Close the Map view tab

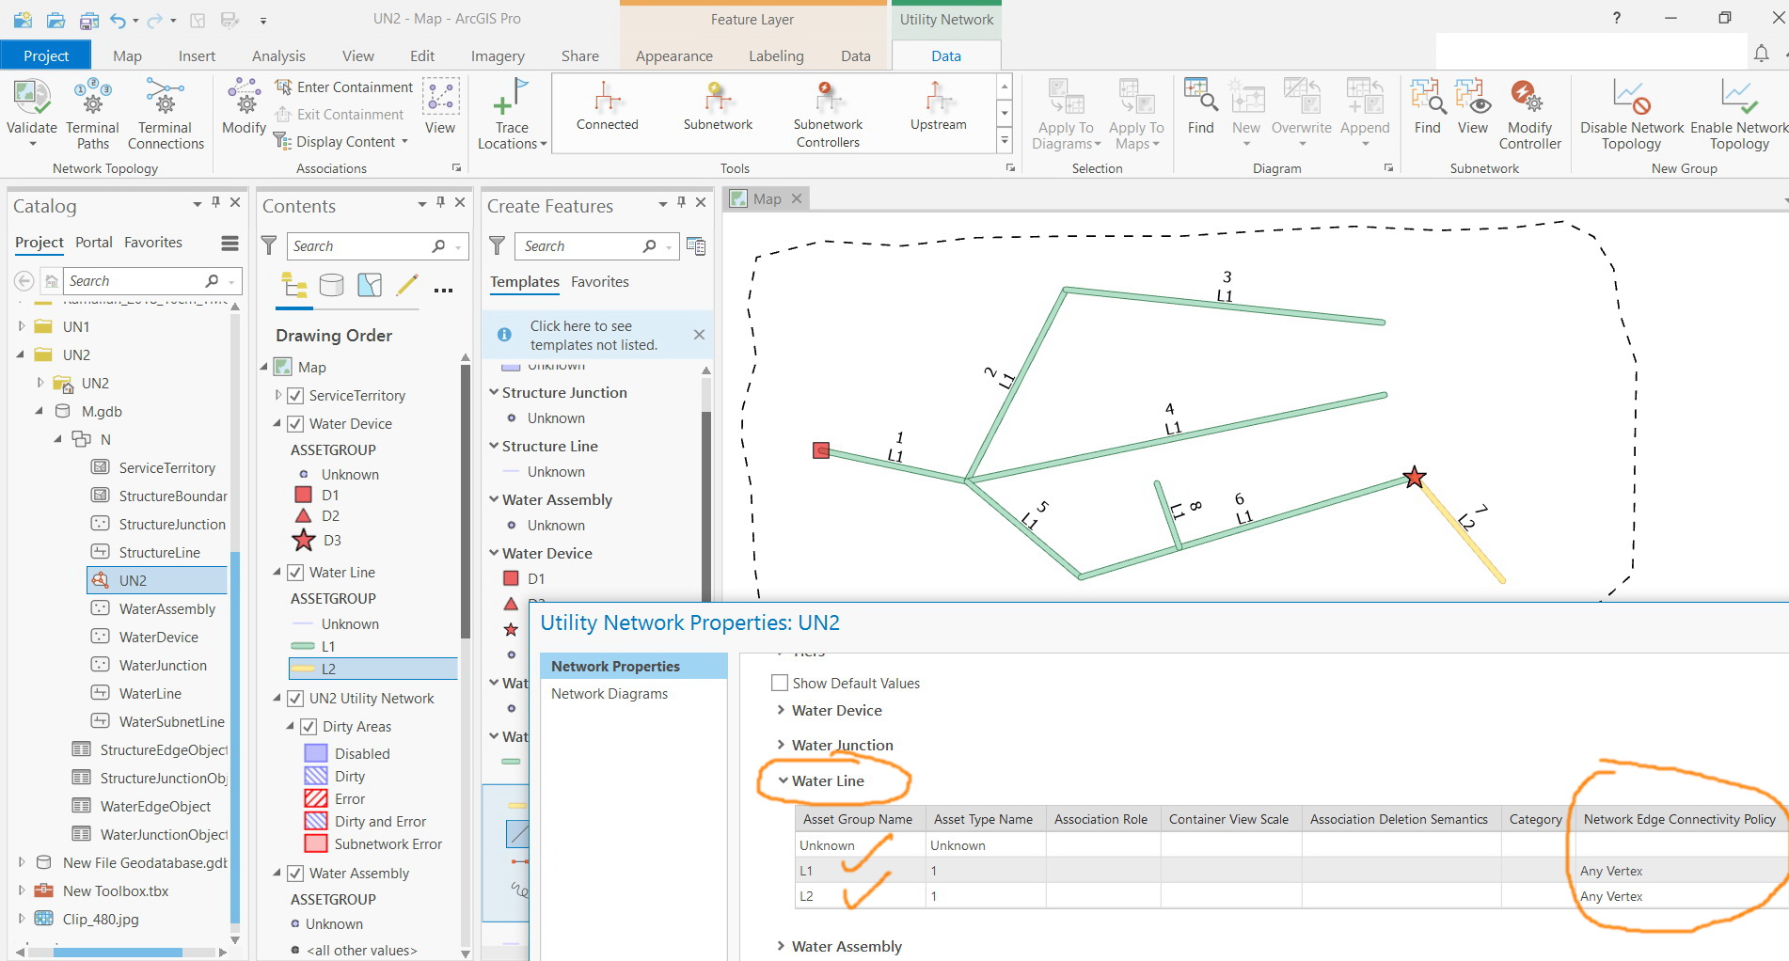click(797, 198)
